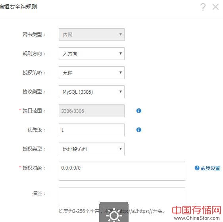This screenshot has height=222, width=223.
Task: Click the brightness sun icon overlay
Action: tap(114, 215)
